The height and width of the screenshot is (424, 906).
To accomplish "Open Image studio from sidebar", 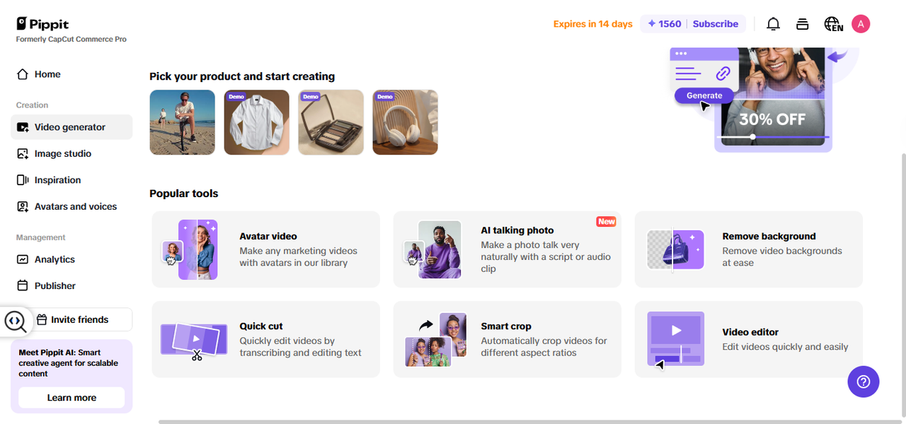I will point(62,153).
